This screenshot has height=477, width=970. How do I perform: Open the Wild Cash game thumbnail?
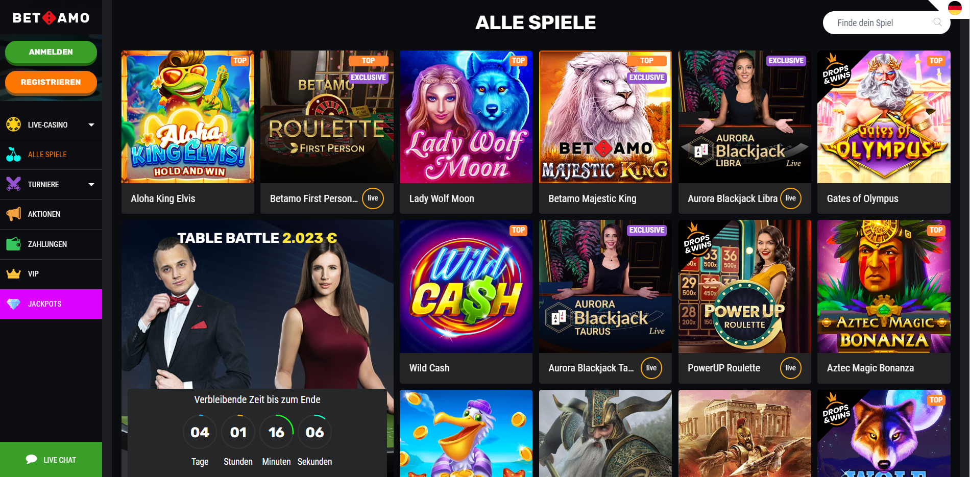click(466, 286)
